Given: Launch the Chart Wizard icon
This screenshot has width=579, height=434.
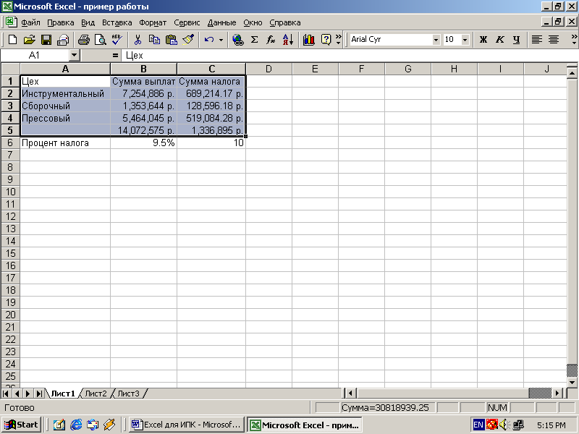Looking at the screenshot, I should 309,40.
